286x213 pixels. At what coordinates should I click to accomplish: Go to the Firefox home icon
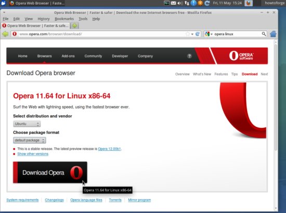(273, 34)
